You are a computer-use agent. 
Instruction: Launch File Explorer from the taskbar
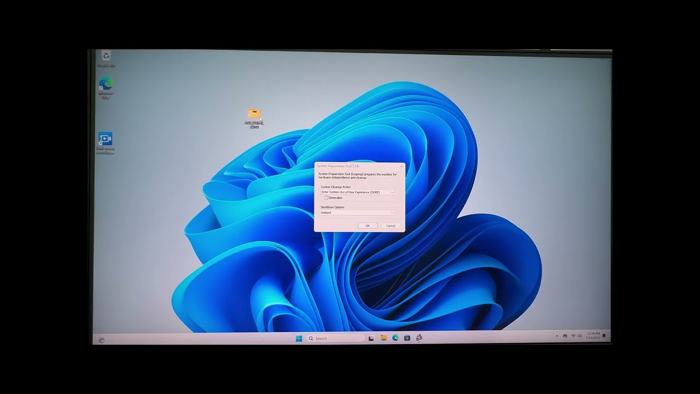pyautogui.click(x=383, y=338)
